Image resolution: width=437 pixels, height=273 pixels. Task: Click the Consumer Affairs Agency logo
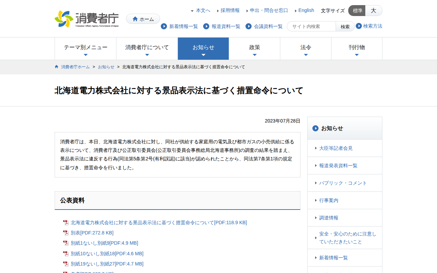tap(87, 19)
